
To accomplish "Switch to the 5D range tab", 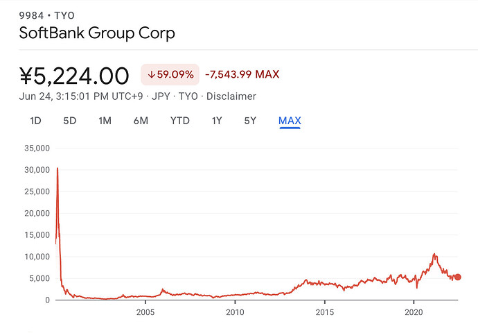I will pos(69,121).
